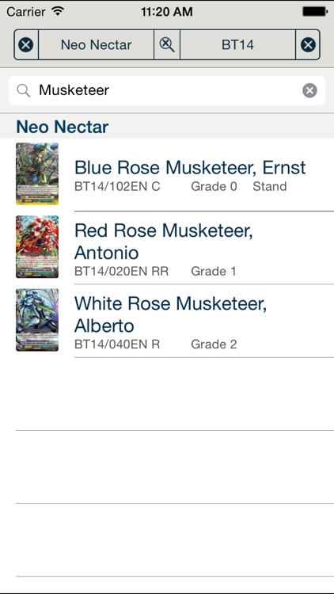
Task: Remove the BT14 set filter
Action: (308, 45)
